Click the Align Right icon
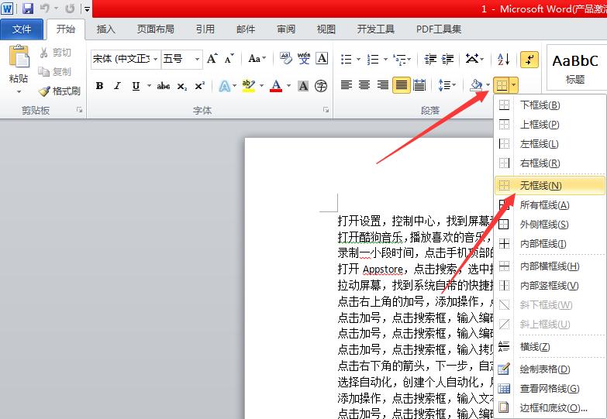 pos(382,85)
